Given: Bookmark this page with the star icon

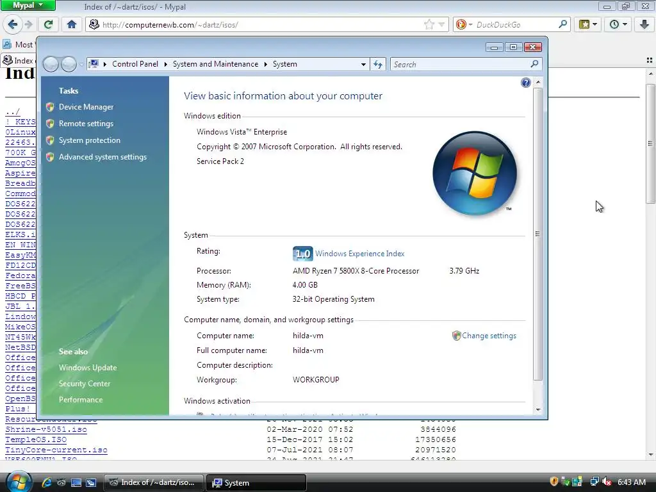Looking at the screenshot, I should point(429,25).
